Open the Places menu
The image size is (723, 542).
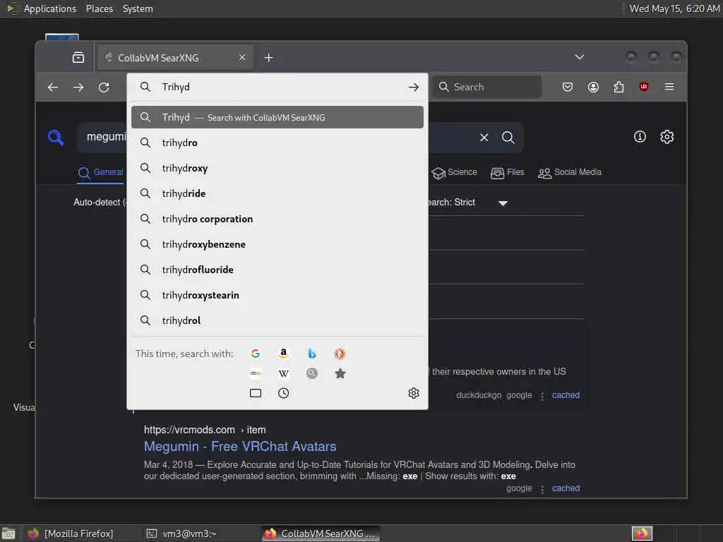(x=100, y=8)
